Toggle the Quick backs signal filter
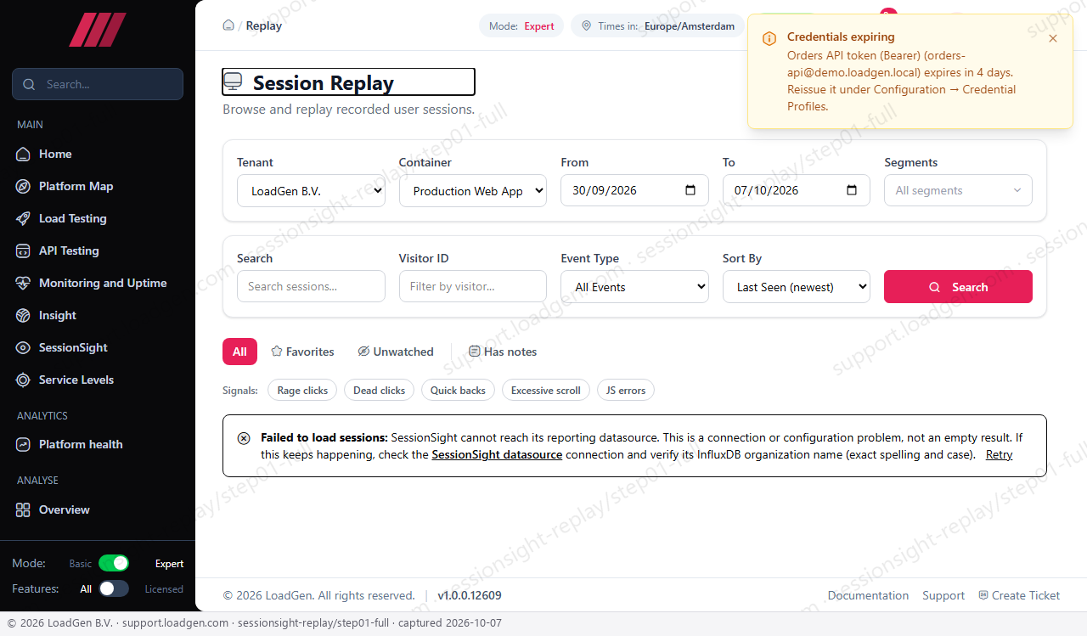This screenshot has height=636, width=1087. (458, 391)
